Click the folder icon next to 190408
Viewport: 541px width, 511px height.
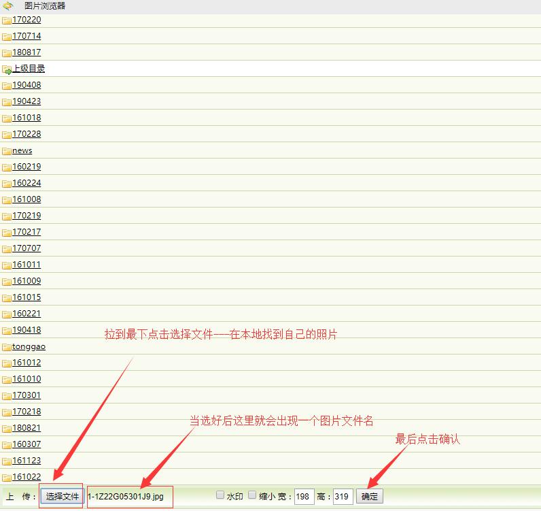[7, 86]
